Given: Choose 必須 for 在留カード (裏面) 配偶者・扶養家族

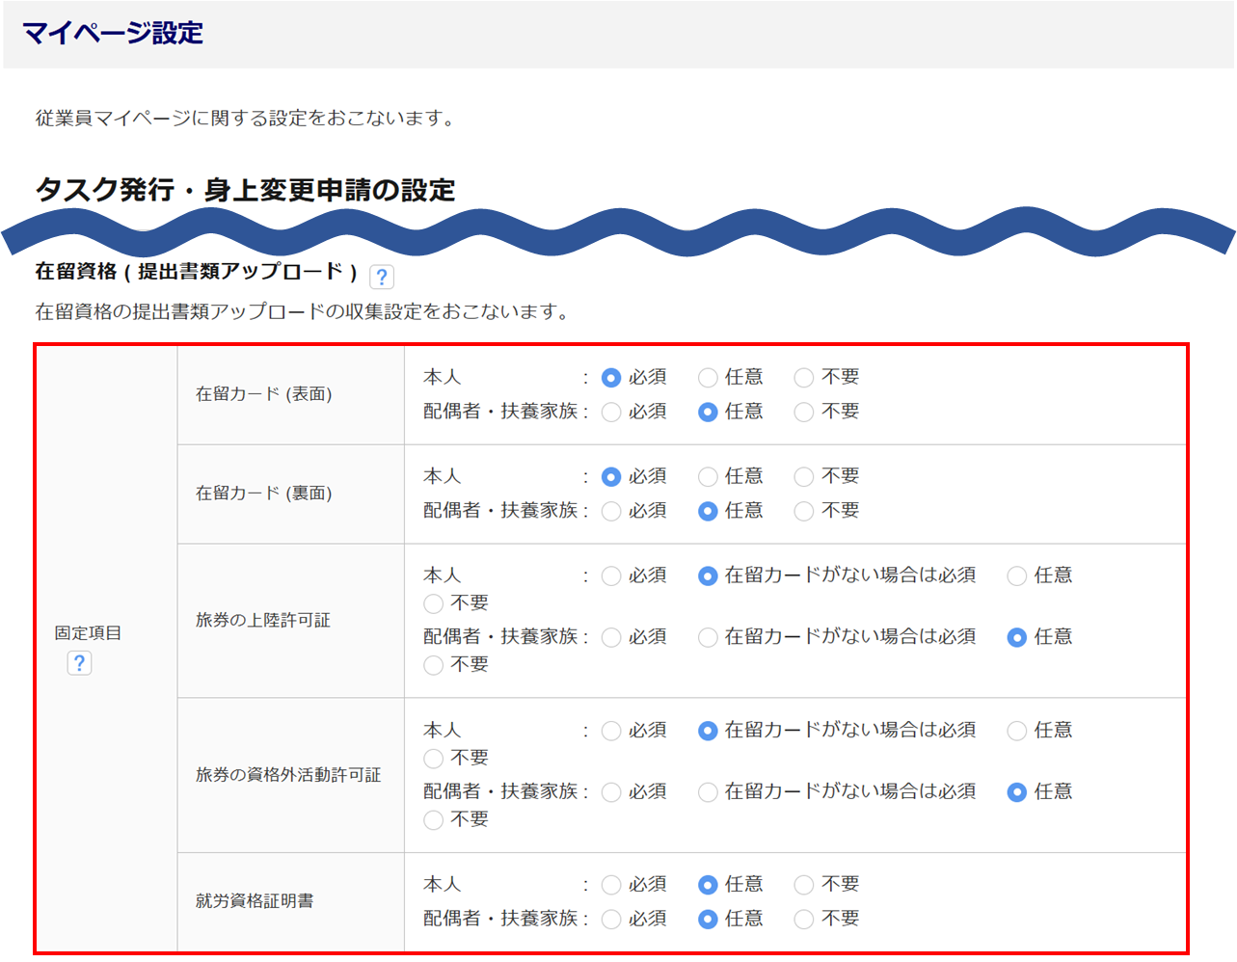Looking at the screenshot, I should point(611,511).
